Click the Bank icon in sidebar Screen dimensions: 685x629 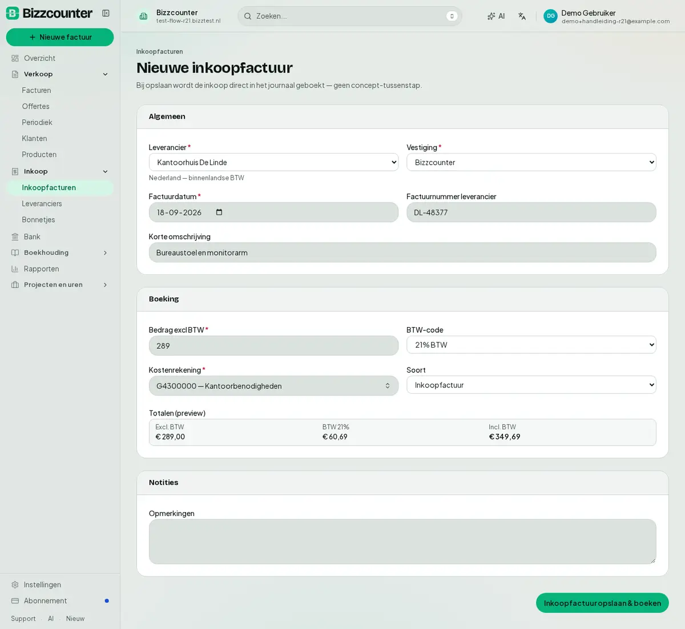click(x=15, y=236)
